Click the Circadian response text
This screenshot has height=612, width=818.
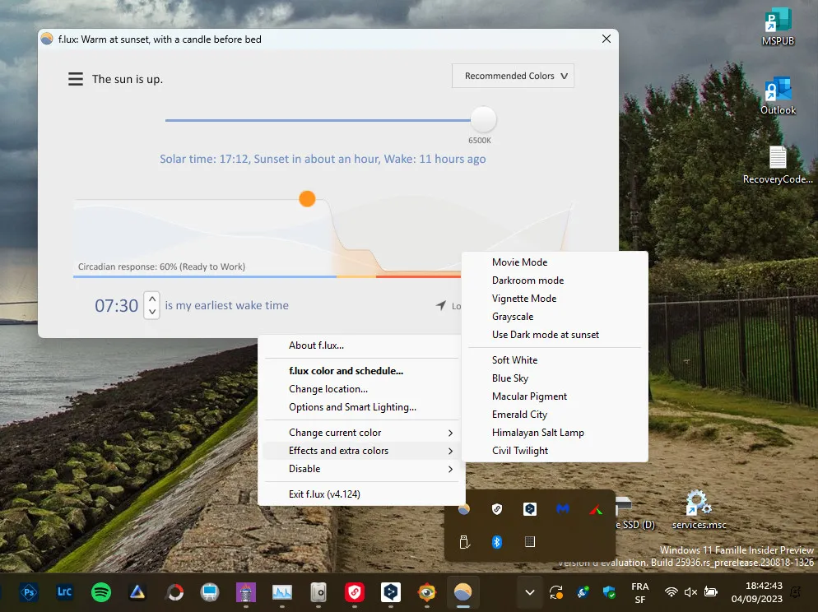tap(162, 267)
